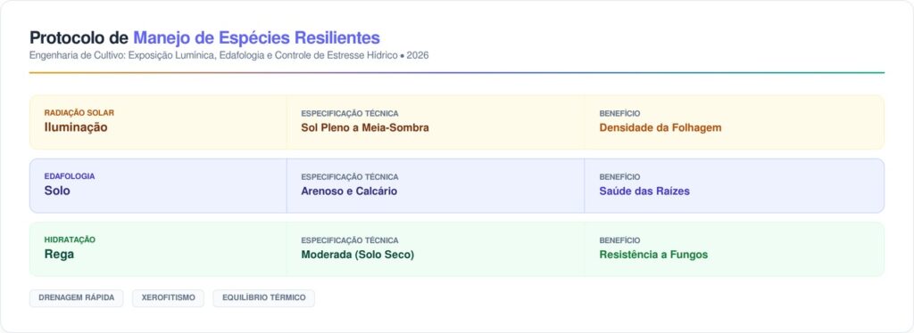Click the Iluminação row heading

(76, 127)
